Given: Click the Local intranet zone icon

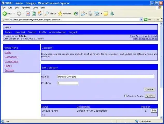Looking at the screenshot, I should pyautogui.click(x=137, y=121).
